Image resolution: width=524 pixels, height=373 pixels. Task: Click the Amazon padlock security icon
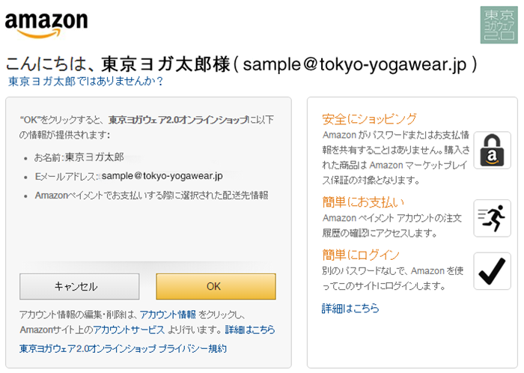point(492,150)
